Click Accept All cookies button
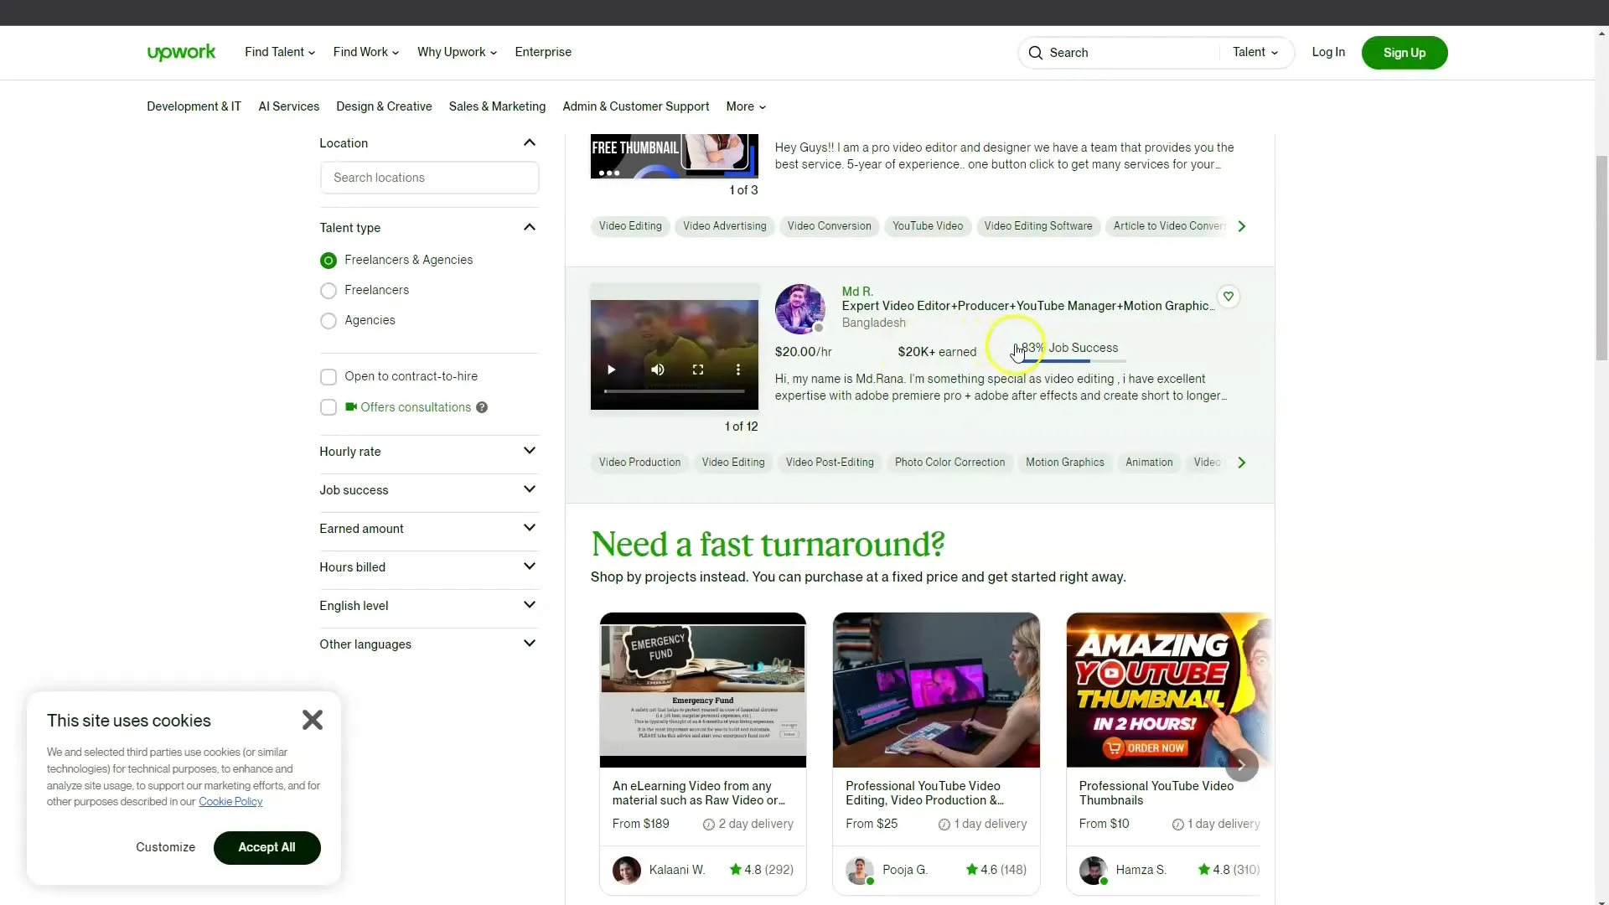Image resolution: width=1609 pixels, height=905 pixels. tap(265, 846)
